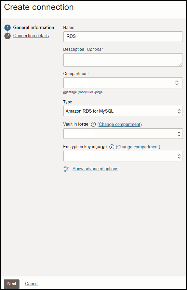Click the Vault info icon
The image size is (187, 290).
pos(93,124)
